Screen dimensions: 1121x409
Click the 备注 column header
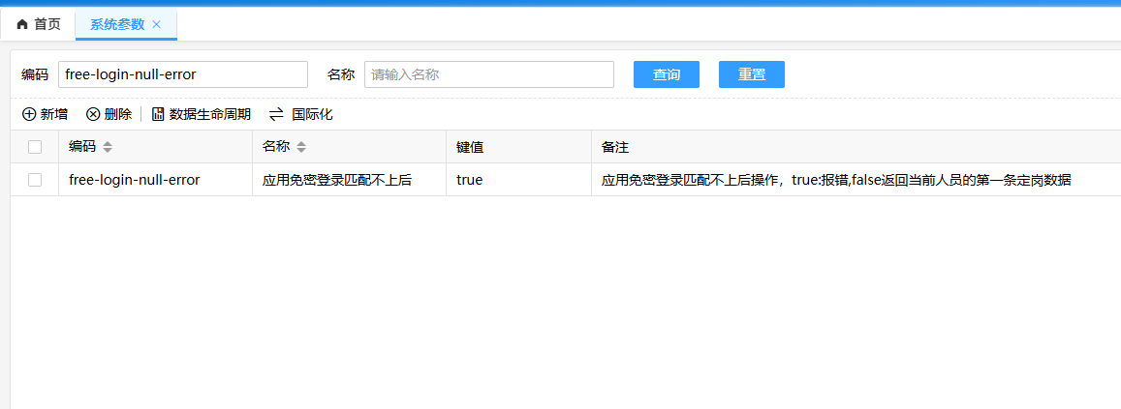coord(615,147)
